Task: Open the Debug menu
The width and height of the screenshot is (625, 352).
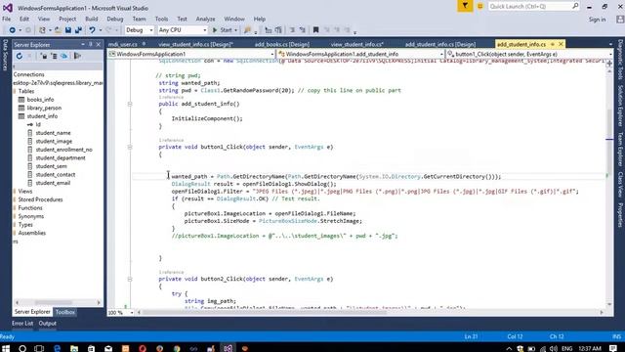Action: point(115,19)
